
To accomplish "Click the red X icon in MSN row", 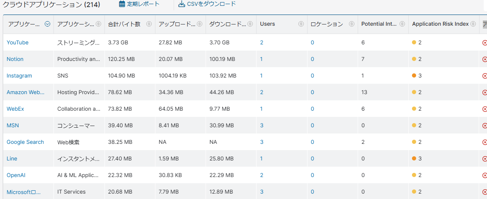I will tap(485, 126).
